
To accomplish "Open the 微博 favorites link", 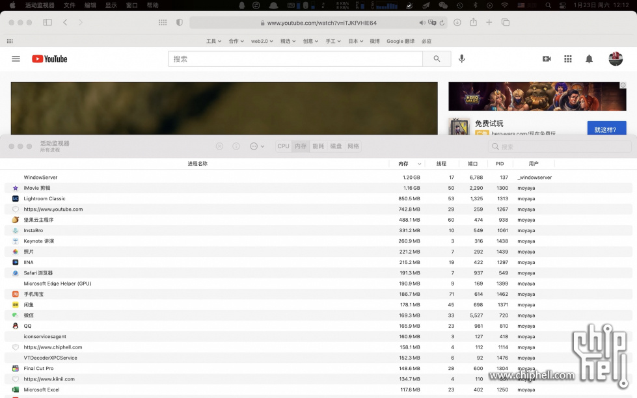I will point(375,41).
